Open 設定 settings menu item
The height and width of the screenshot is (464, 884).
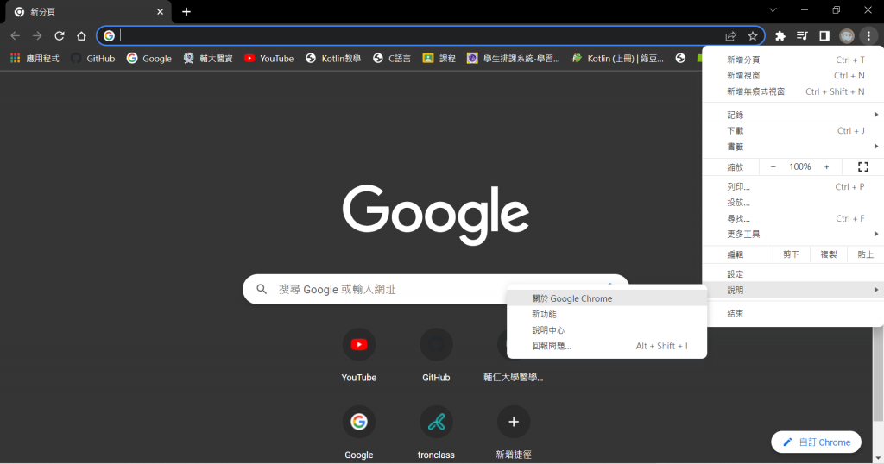(792, 274)
